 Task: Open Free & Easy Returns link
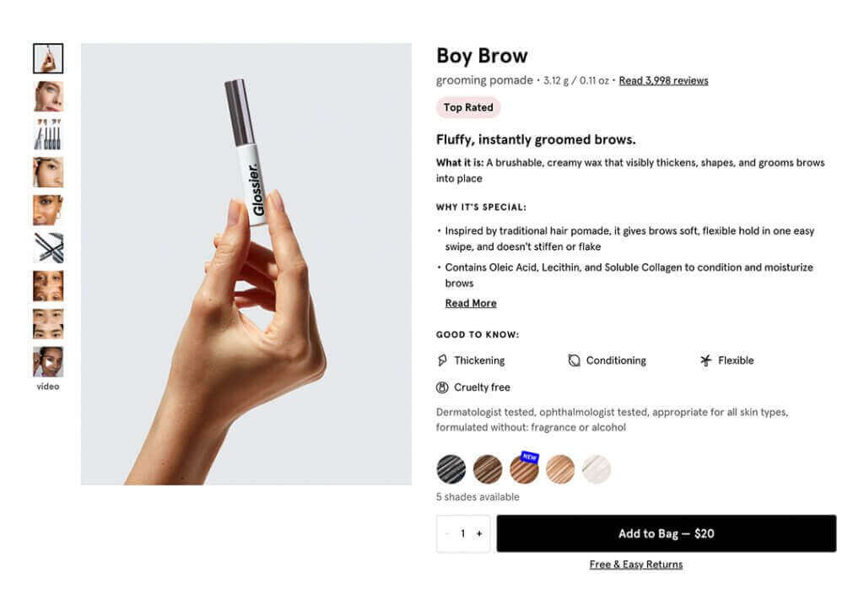636,565
